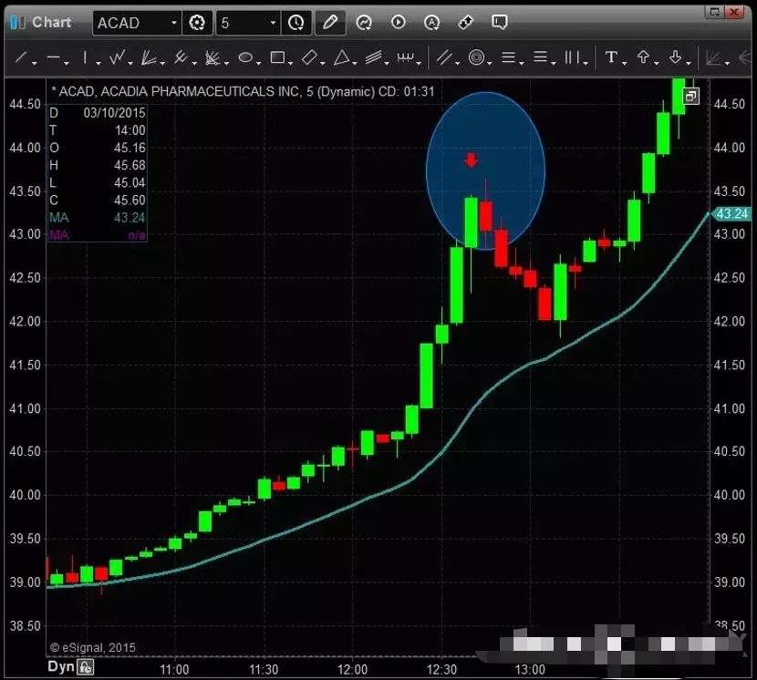
Task: Click the 44.50 label on left price axis
Action: coord(25,104)
